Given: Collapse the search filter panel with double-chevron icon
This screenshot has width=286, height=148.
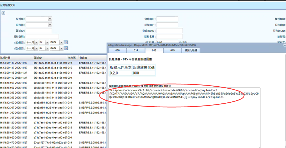Looking at the screenshot, I should pos(3,13).
